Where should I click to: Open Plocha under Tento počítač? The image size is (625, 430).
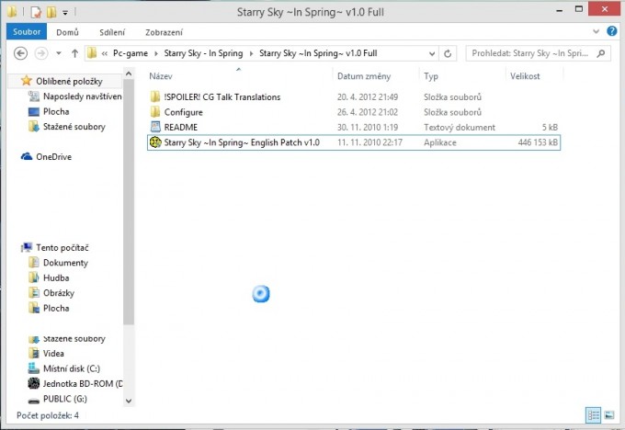pos(56,309)
